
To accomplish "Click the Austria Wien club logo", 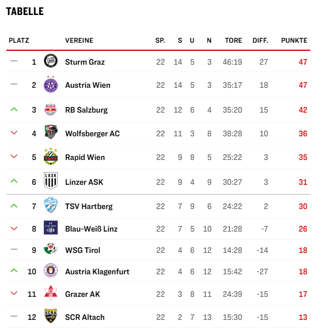I will pos(51,84).
